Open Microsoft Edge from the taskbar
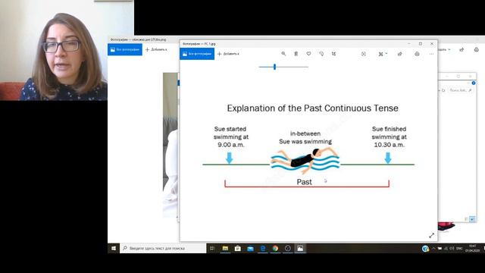Viewport: 485px width, 273px height. click(x=263, y=248)
